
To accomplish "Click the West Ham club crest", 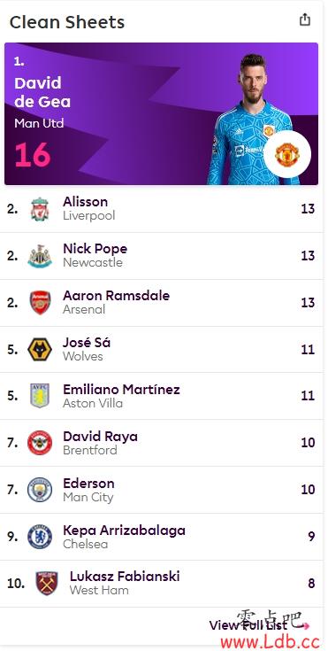I will pos(47,584).
